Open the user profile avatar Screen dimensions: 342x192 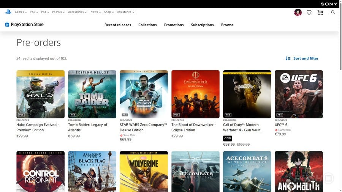click(x=298, y=13)
